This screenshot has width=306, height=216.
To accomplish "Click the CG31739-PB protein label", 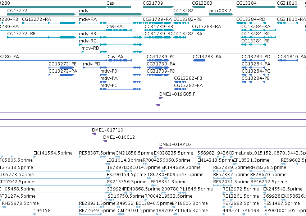I will 161,71.
